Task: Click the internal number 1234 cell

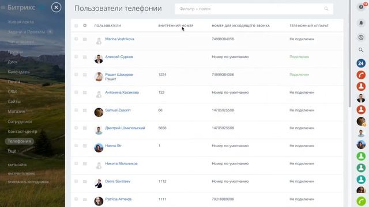Action: click(x=163, y=75)
